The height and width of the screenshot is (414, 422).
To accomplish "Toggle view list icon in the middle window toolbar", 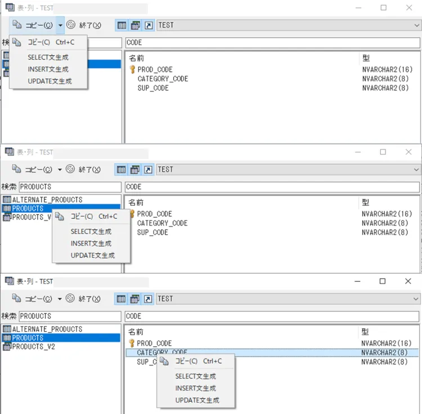I will coord(135,170).
